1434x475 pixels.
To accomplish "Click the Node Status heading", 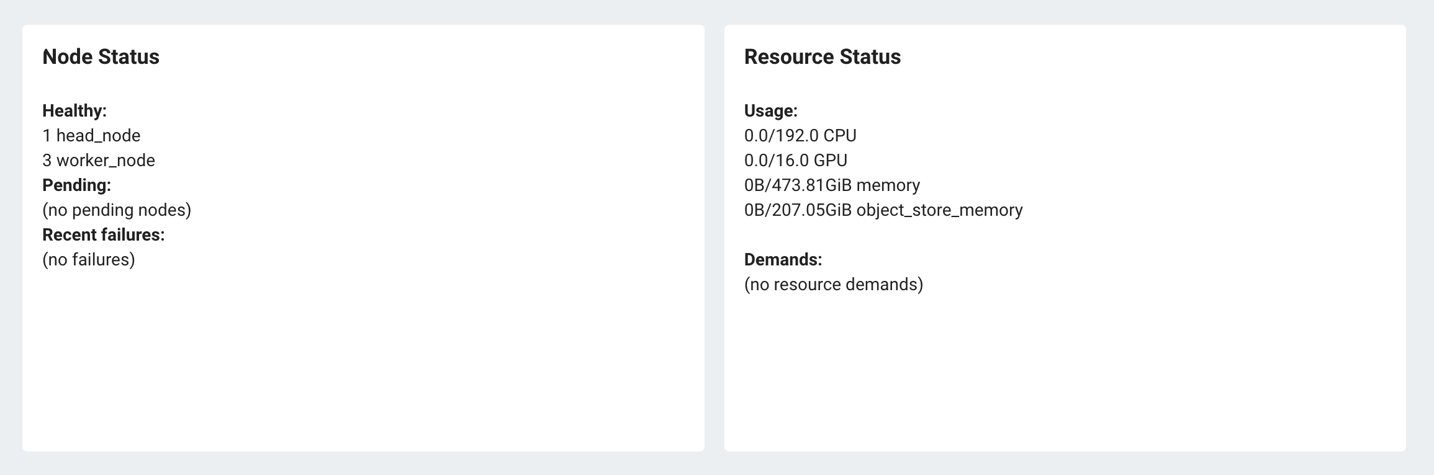I will click(101, 57).
